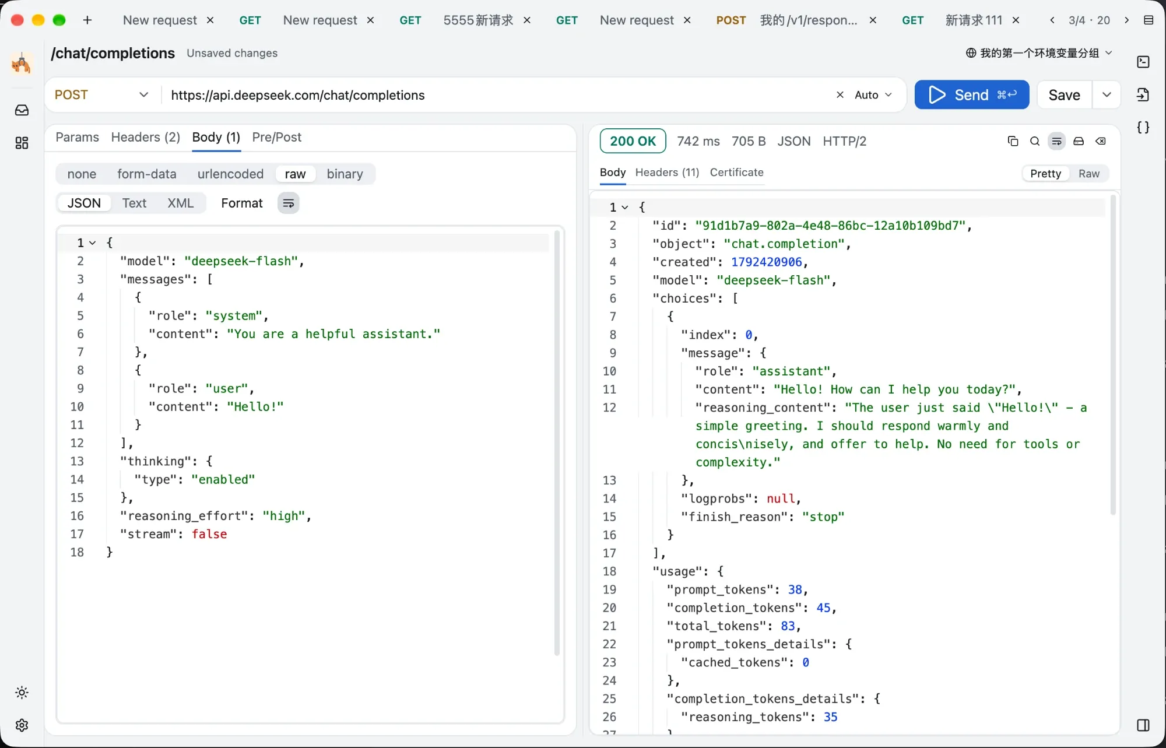Viewport: 1166px width, 748px height.
Task: Go to the previous tab page with the left arrow
Action: (x=1052, y=20)
